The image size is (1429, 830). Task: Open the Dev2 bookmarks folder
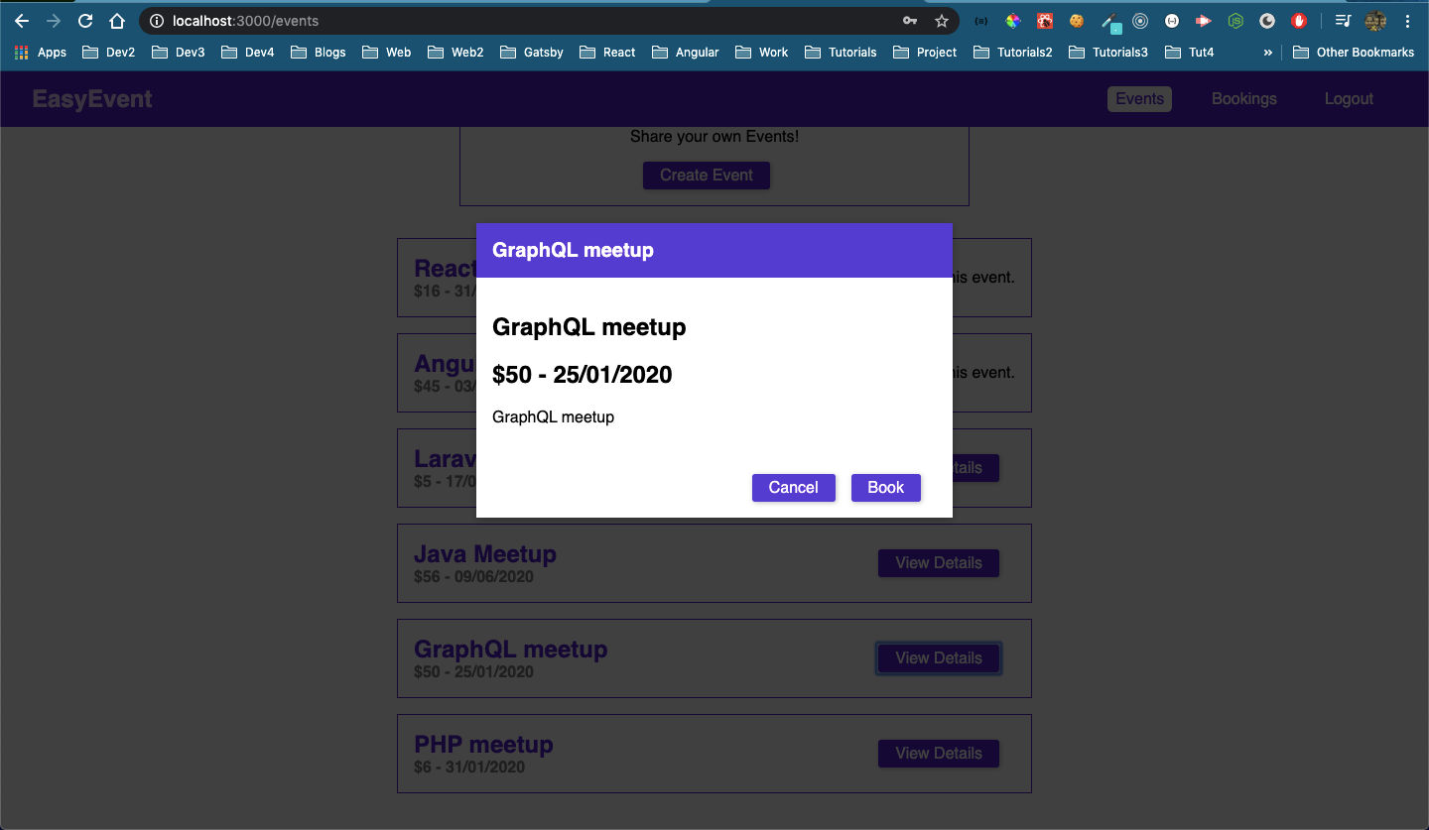109,53
